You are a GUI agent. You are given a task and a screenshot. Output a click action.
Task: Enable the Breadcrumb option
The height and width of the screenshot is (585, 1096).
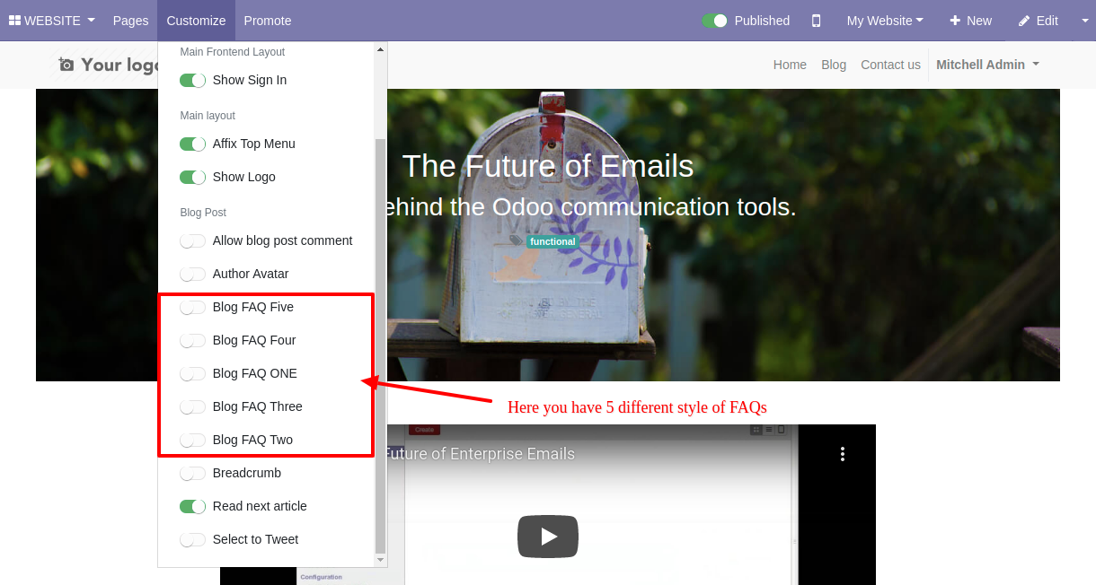tap(193, 473)
